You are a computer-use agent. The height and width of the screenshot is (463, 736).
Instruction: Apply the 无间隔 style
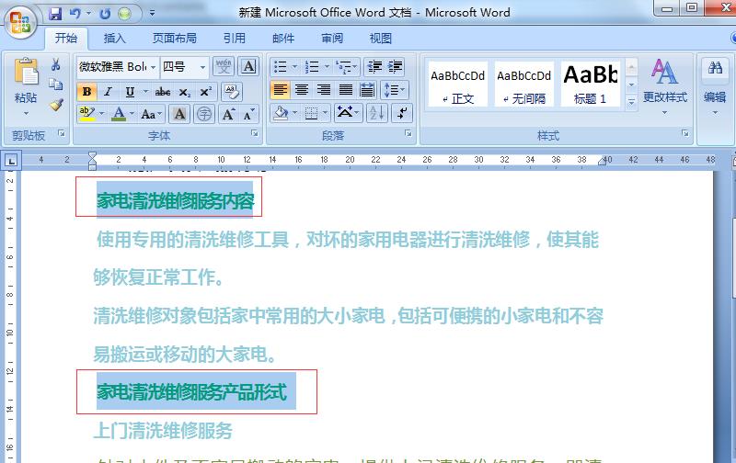point(523,84)
